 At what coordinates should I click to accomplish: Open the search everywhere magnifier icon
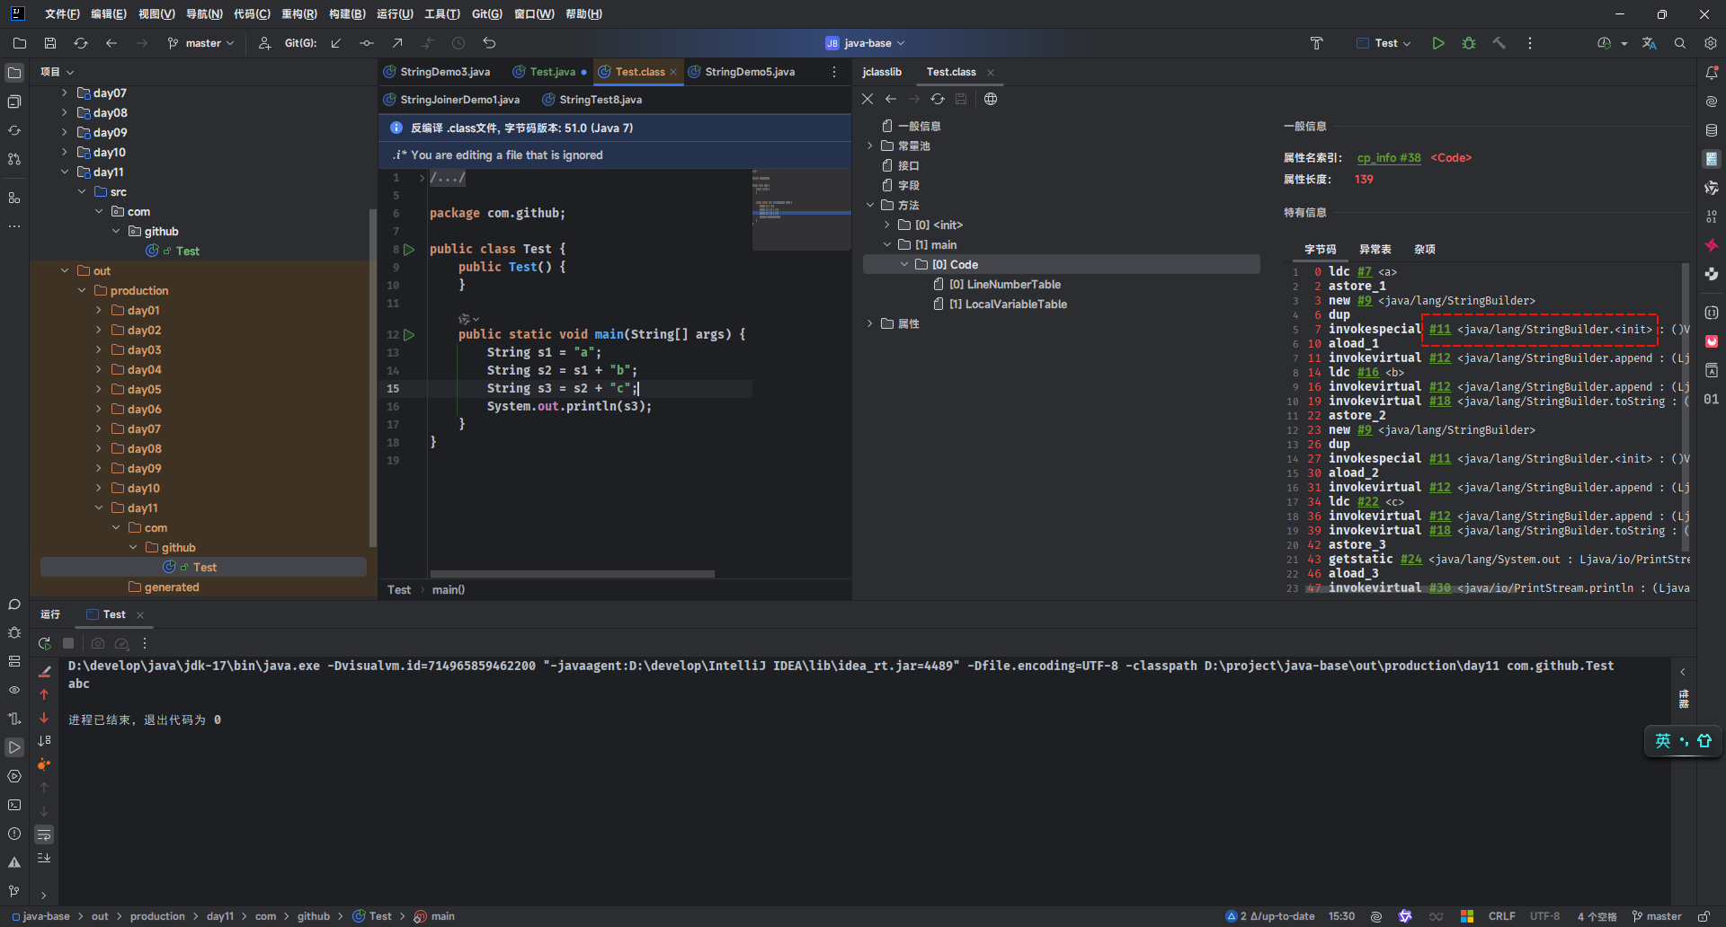(x=1679, y=43)
